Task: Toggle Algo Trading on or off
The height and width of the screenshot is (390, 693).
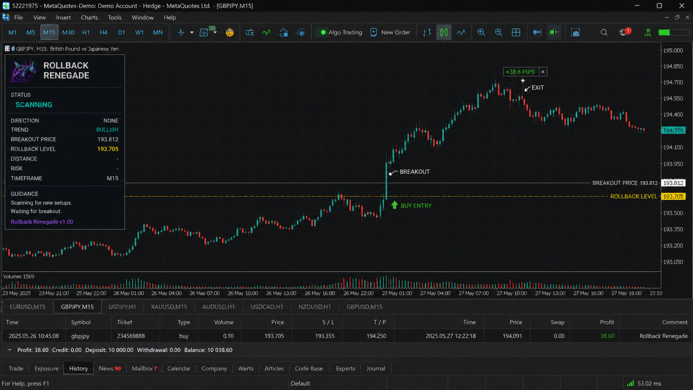Action: click(341, 32)
